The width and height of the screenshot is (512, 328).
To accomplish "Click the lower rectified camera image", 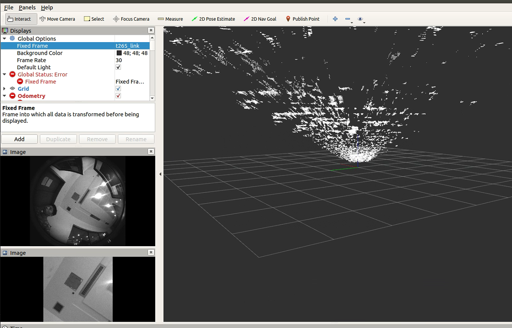I will (78, 289).
